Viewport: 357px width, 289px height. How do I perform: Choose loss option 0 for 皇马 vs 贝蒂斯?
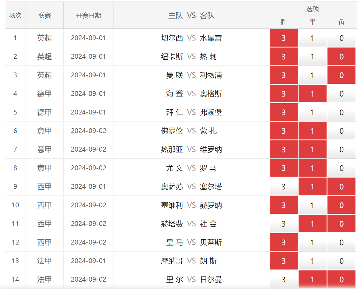tap(341, 242)
